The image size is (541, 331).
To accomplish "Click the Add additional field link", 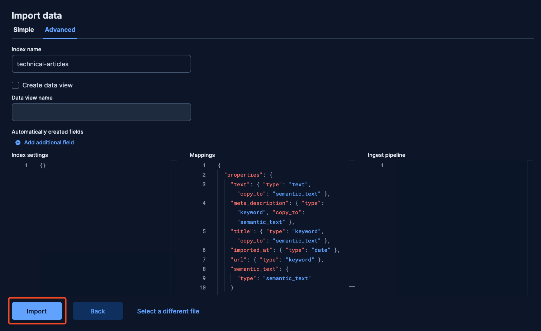I will (x=49, y=143).
